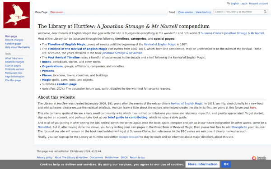Open Disclaimers footer link

point(96,157)
